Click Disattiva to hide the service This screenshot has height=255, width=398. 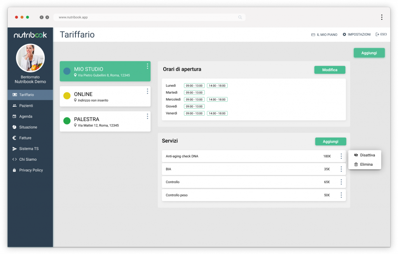click(x=367, y=155)
